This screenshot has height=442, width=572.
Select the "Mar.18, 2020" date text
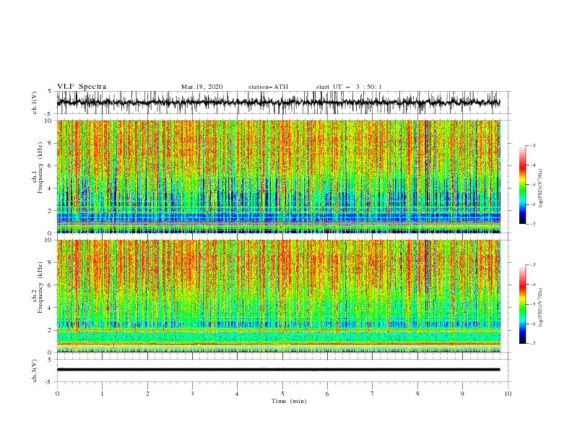click(201, 87)
